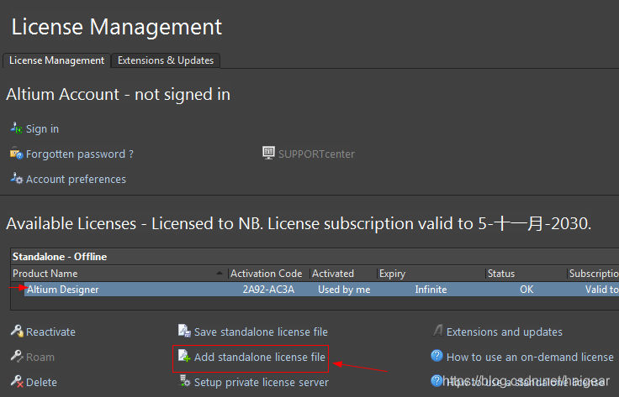Image resolution: width=619 pixels, height=397 pixels.
Task: Select the Altium Designer license row
Action: click(x=62, y=290)
